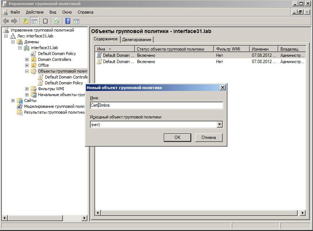Click the Refresh toolbar icon
The width and height of the screenshot is (313, 231).
coord(57,21)
